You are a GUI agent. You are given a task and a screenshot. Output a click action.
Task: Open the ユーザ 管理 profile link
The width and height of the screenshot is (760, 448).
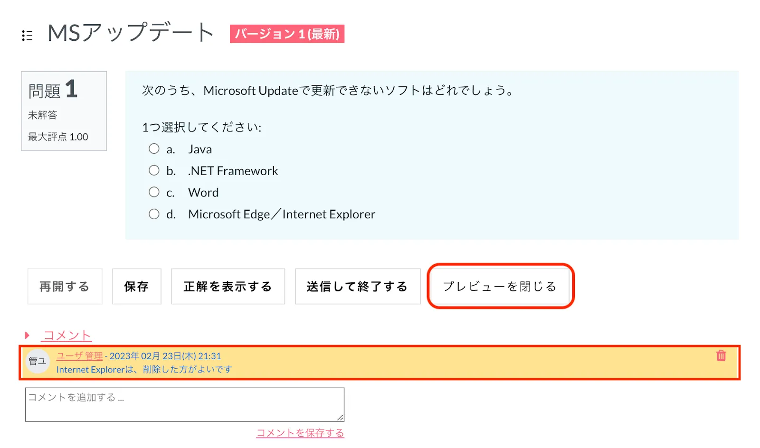(79, 356)
